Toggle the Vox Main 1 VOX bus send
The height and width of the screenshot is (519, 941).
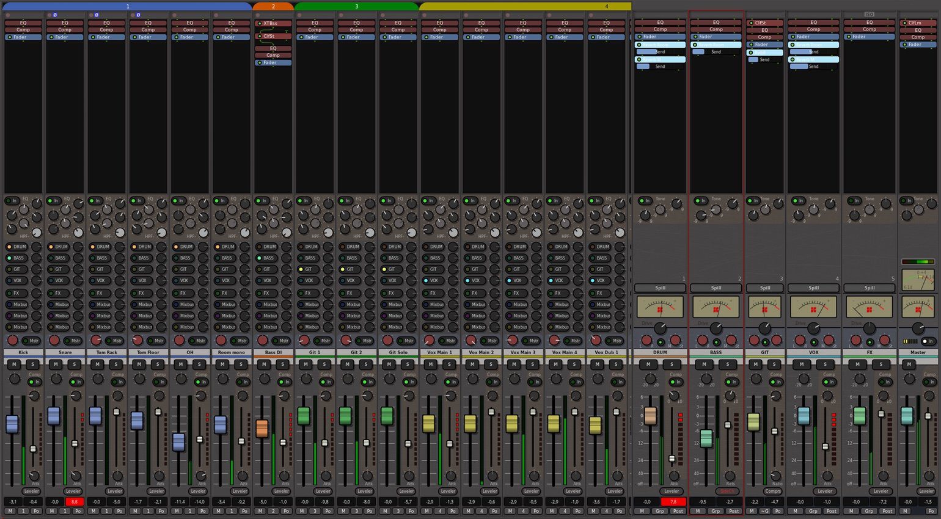tap(433, 280)
